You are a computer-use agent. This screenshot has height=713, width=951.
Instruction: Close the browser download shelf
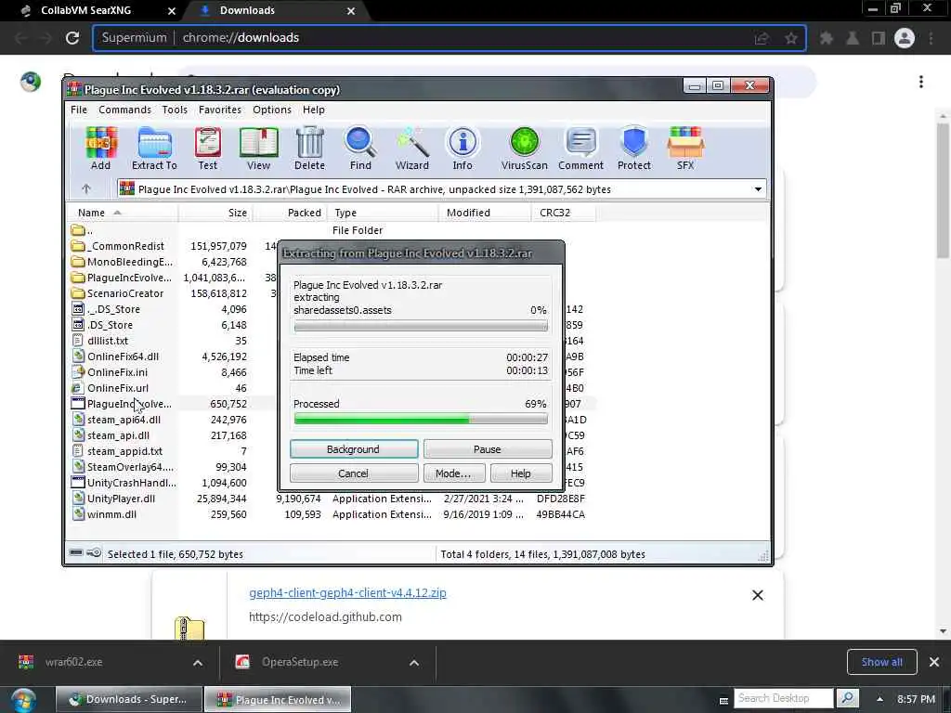[x=934, y=662]
